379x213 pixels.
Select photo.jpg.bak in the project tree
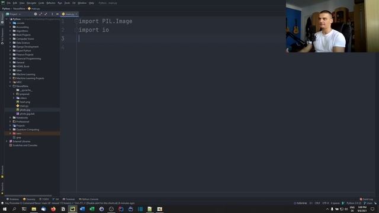pyautogui.click(x=27, y=114)
